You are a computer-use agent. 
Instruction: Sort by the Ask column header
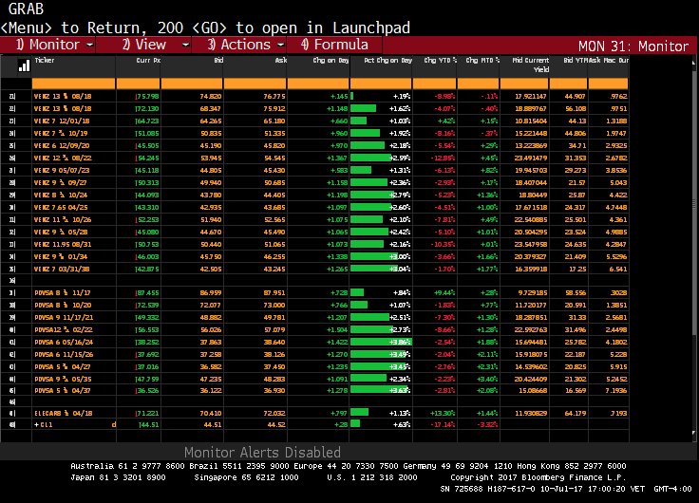click(281, 60)
